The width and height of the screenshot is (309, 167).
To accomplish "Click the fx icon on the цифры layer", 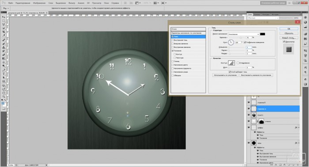I will click(296, 127).
